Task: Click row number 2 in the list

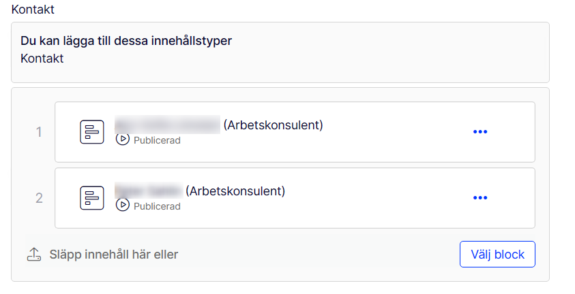Action: 39,198
